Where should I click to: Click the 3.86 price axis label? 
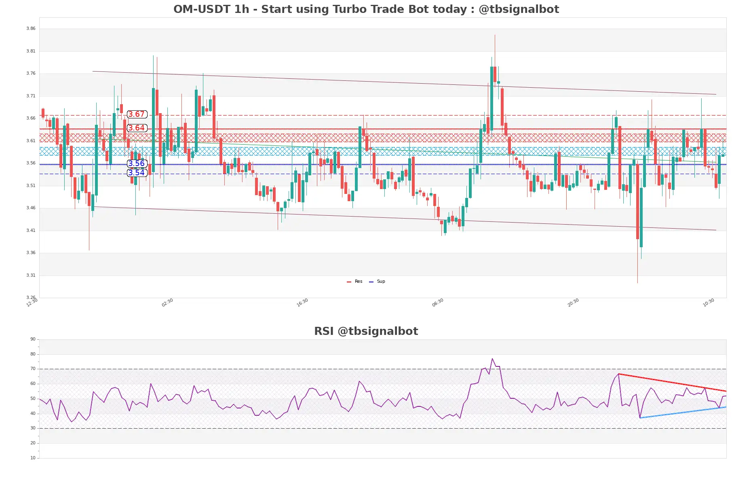tap(31, 29)
